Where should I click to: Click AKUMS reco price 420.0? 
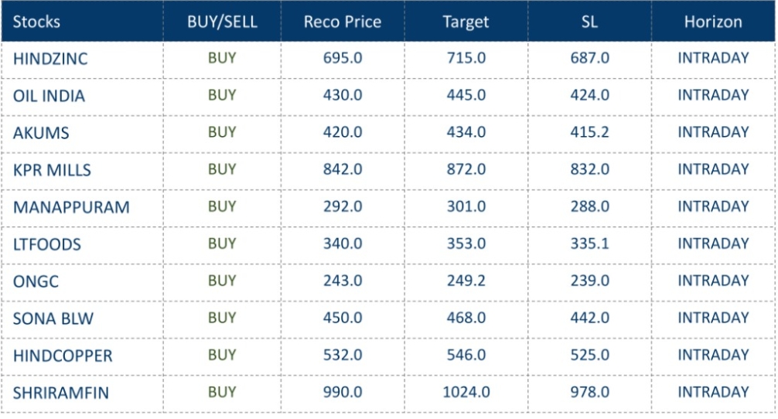pos(342,132)
